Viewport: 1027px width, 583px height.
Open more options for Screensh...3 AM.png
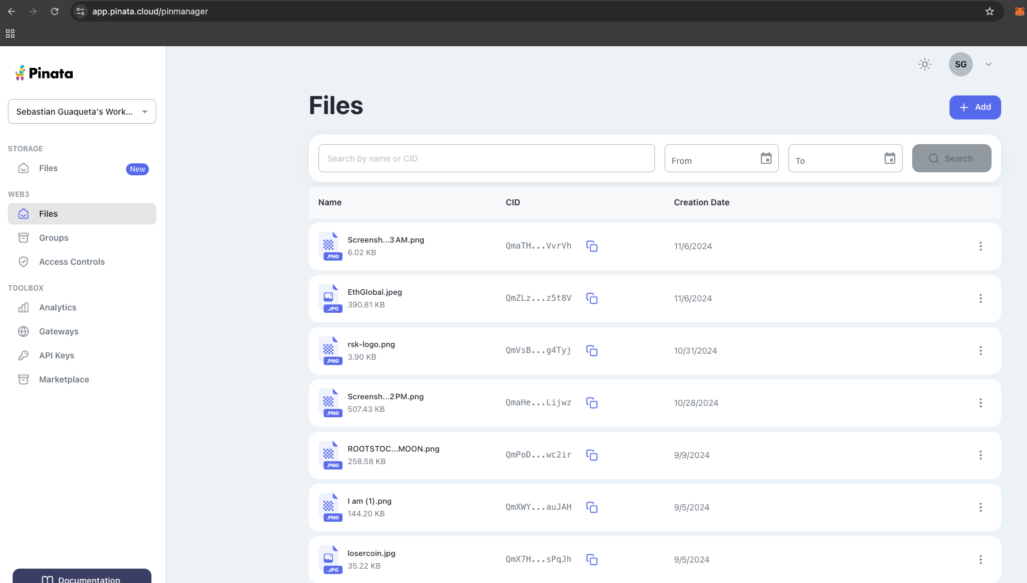coord(980,246)
